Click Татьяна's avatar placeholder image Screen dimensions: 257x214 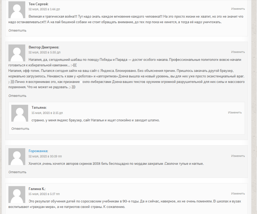(20, 113)
